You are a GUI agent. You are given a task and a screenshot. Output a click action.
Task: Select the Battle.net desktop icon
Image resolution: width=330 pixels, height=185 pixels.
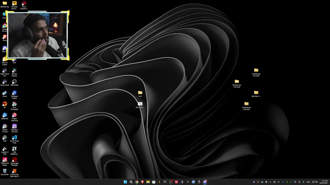pos(5,116)
